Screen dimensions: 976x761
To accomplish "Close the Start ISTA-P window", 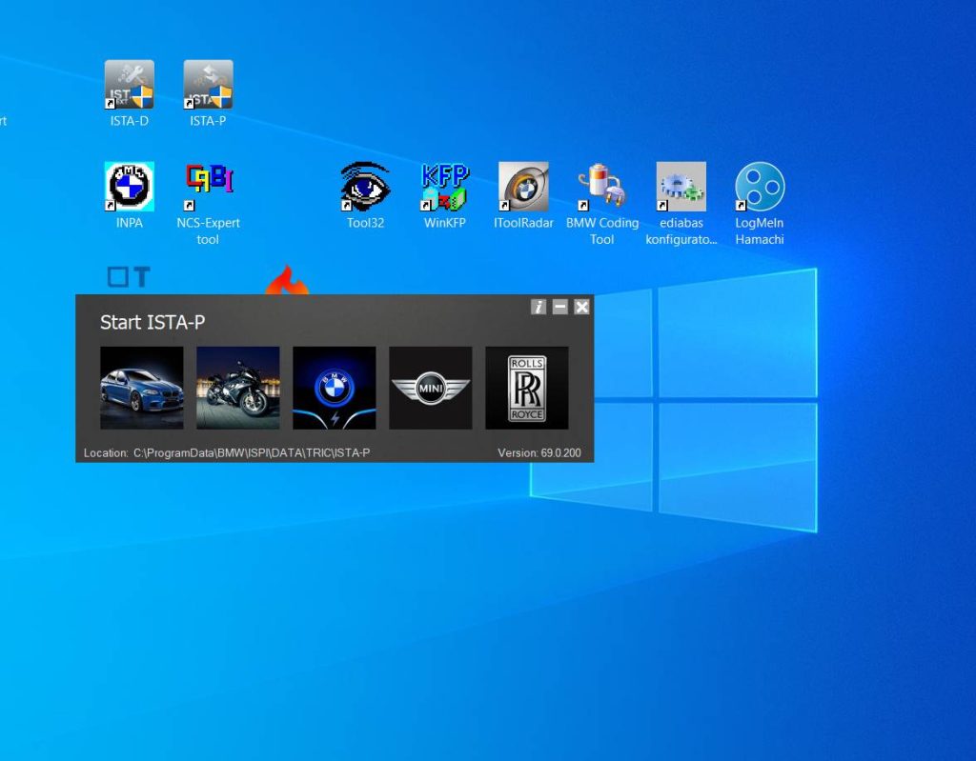I will point(581,307).
